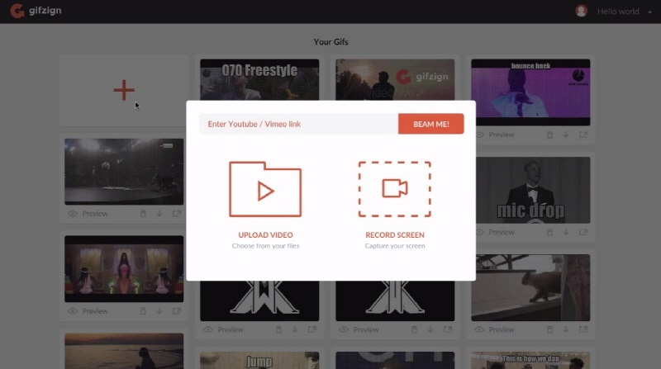Click the BEAM ME! button
Screen dimensions: 661x369
(x=430, y=124)
